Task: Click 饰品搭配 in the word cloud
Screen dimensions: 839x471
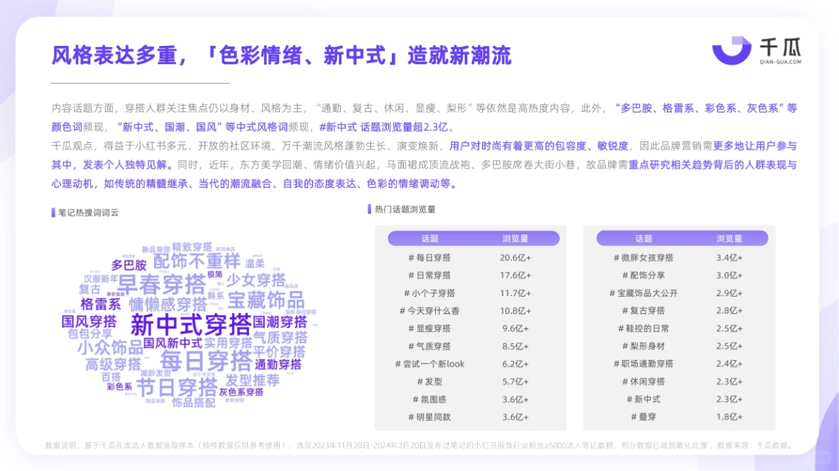Action: [x=193, y=403]
